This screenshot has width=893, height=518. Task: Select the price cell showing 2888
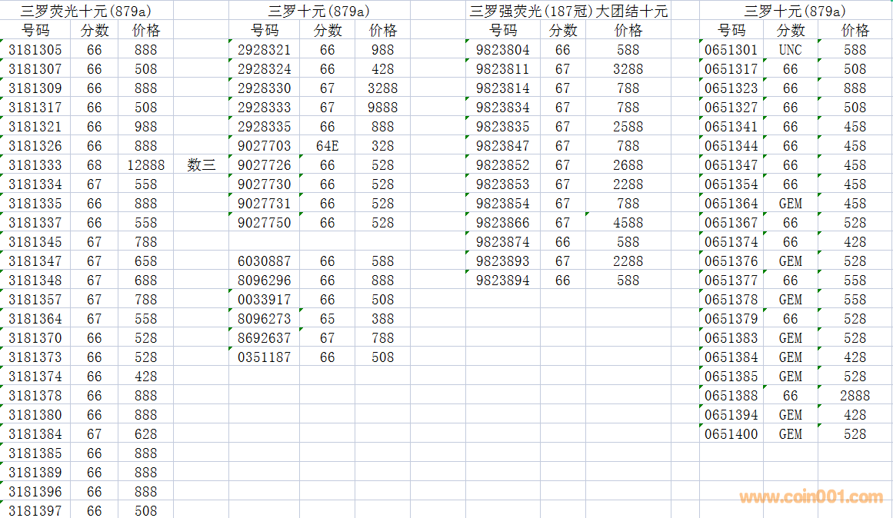coord(855,396)
